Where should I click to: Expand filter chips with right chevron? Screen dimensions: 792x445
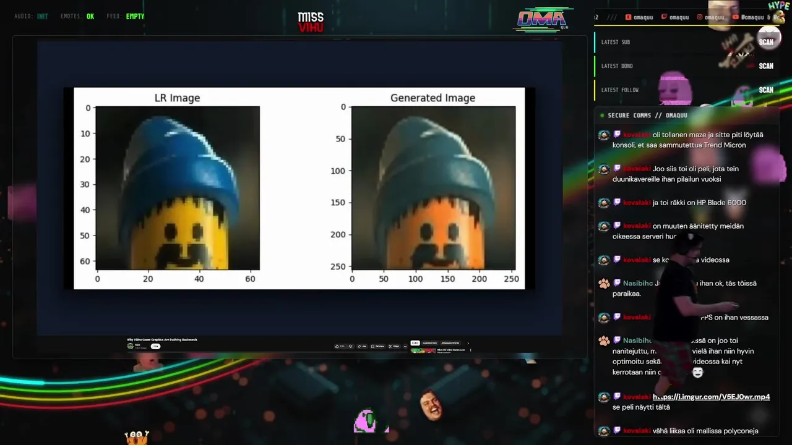[468, 343]
